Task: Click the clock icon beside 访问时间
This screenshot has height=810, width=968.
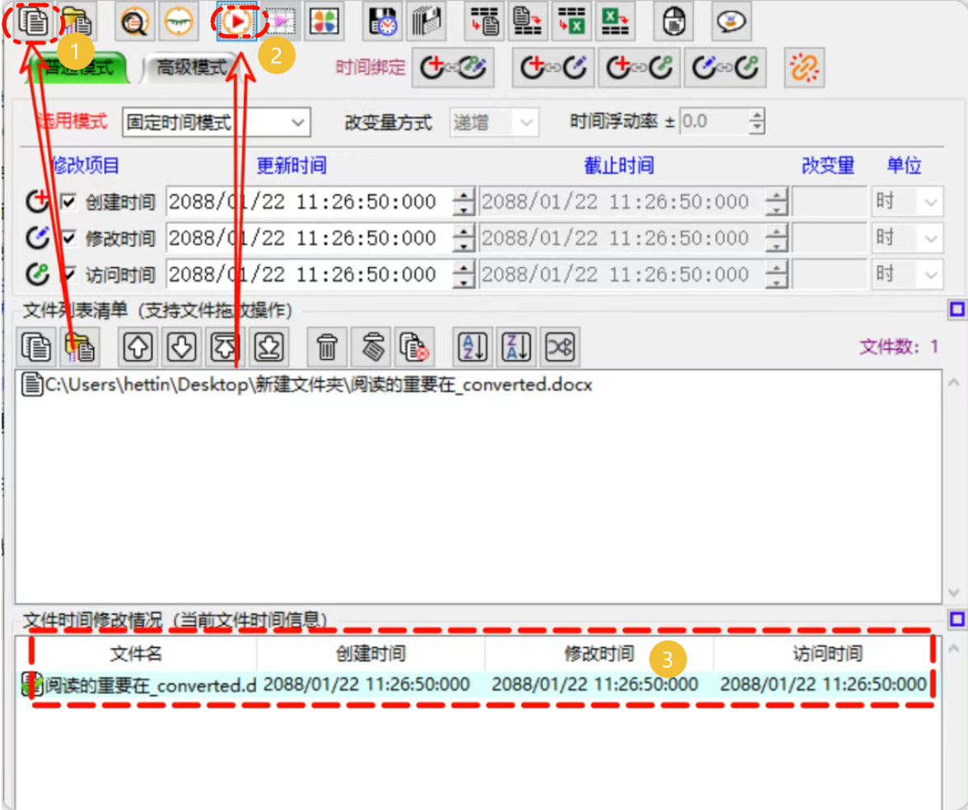Action: click(37, 274)
